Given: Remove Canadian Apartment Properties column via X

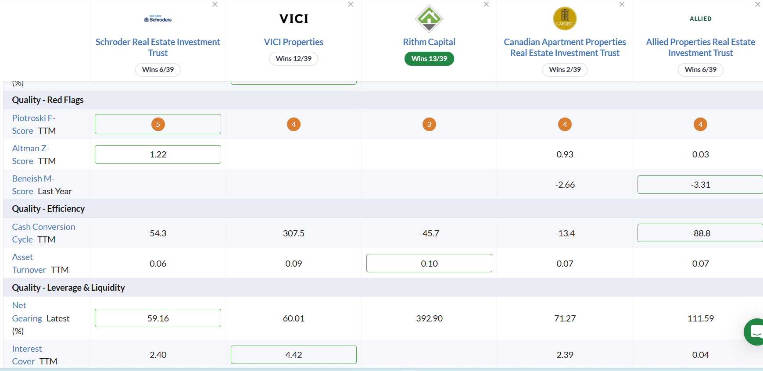Looking at the screenshot, I should [622, 4].
